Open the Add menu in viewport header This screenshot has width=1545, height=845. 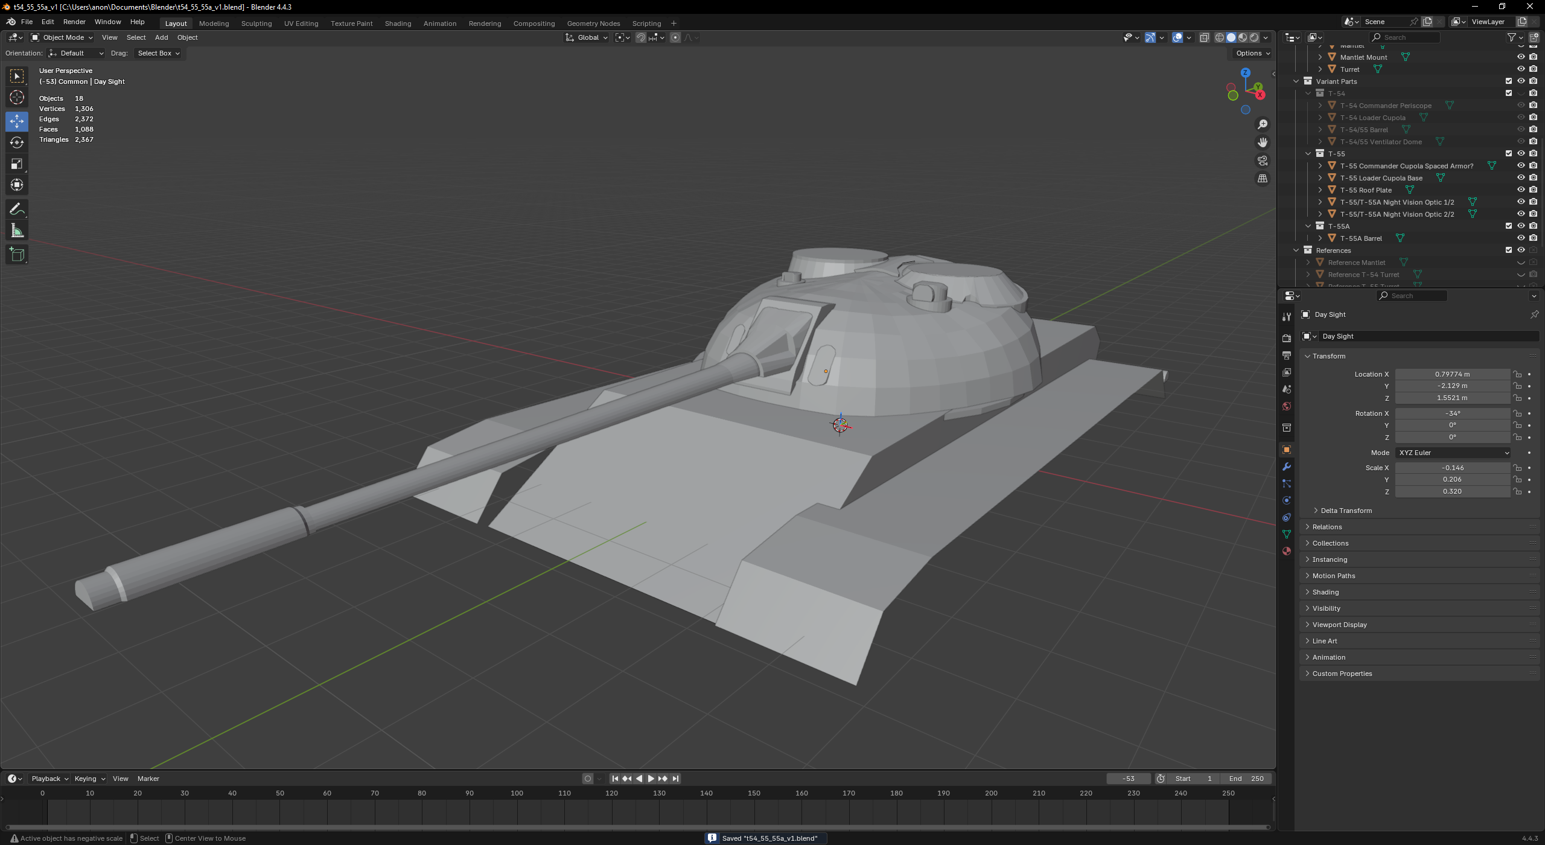click(x=161, y=37)
